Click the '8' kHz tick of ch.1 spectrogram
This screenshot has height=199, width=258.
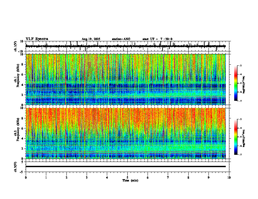click(22, 64)
